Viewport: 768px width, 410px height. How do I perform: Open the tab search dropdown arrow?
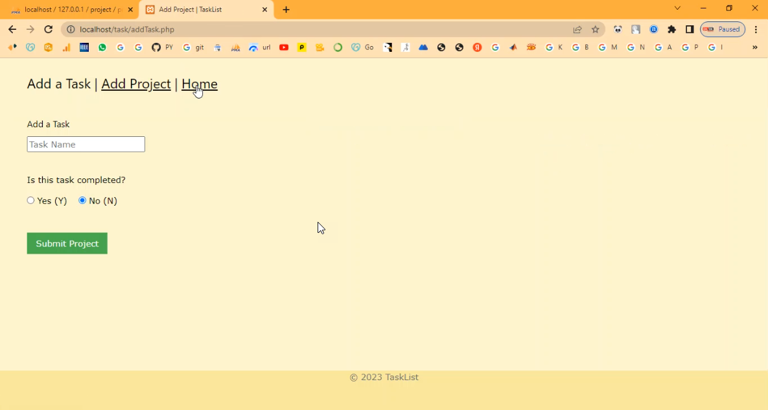(677, 8)
